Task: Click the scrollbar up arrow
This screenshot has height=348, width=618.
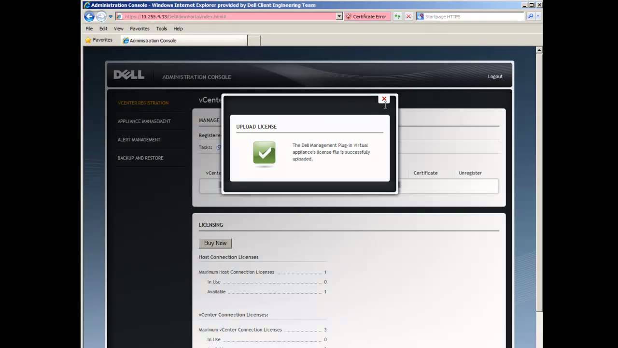Action: (539, 50)
